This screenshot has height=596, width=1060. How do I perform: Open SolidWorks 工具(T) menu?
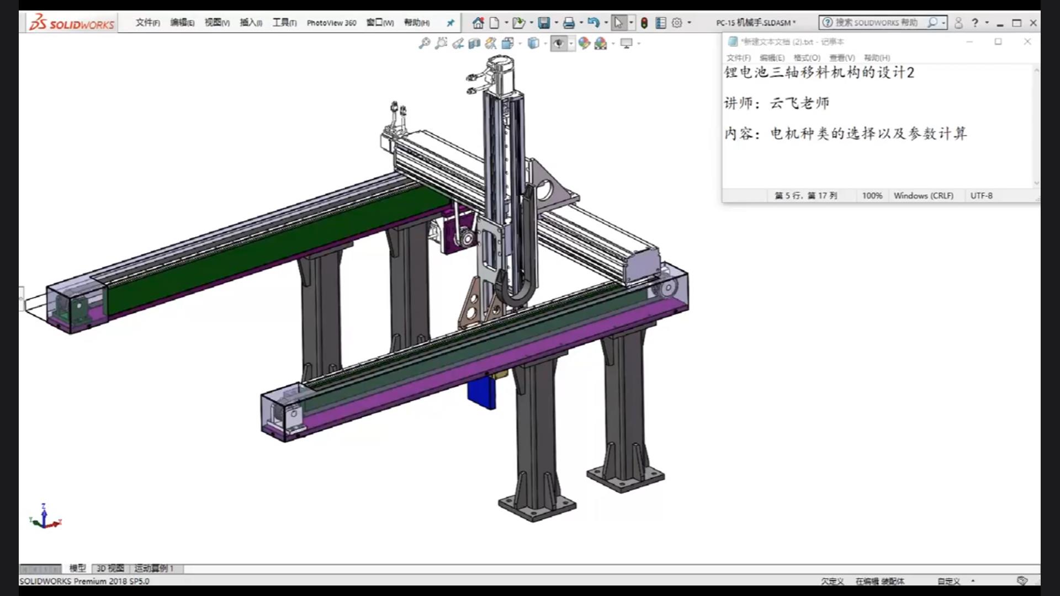point(284,23)
